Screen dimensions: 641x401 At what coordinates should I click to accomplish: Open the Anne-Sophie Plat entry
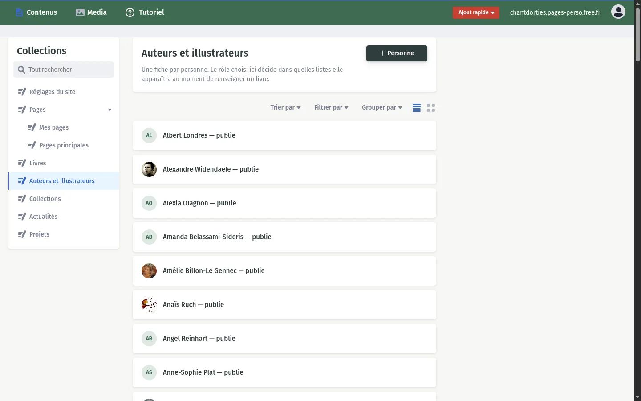click(284, 372)
